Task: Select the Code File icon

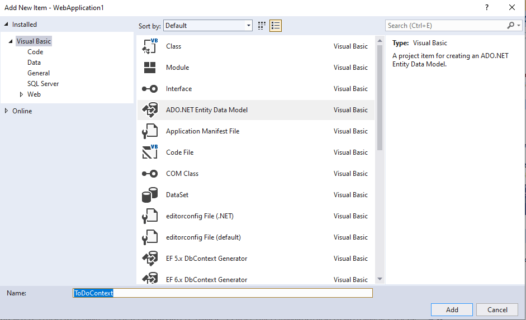Action: point(150,152)
